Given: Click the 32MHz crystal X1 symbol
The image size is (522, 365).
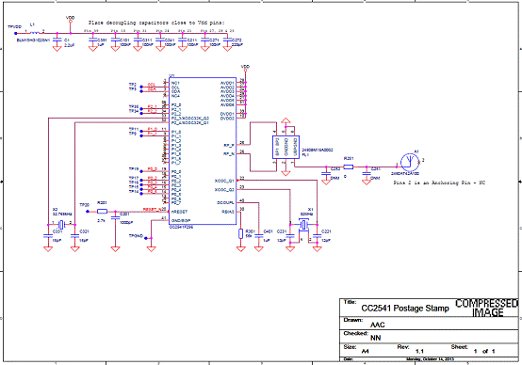Looking at the screenshot, I should (x=303, y=225).
